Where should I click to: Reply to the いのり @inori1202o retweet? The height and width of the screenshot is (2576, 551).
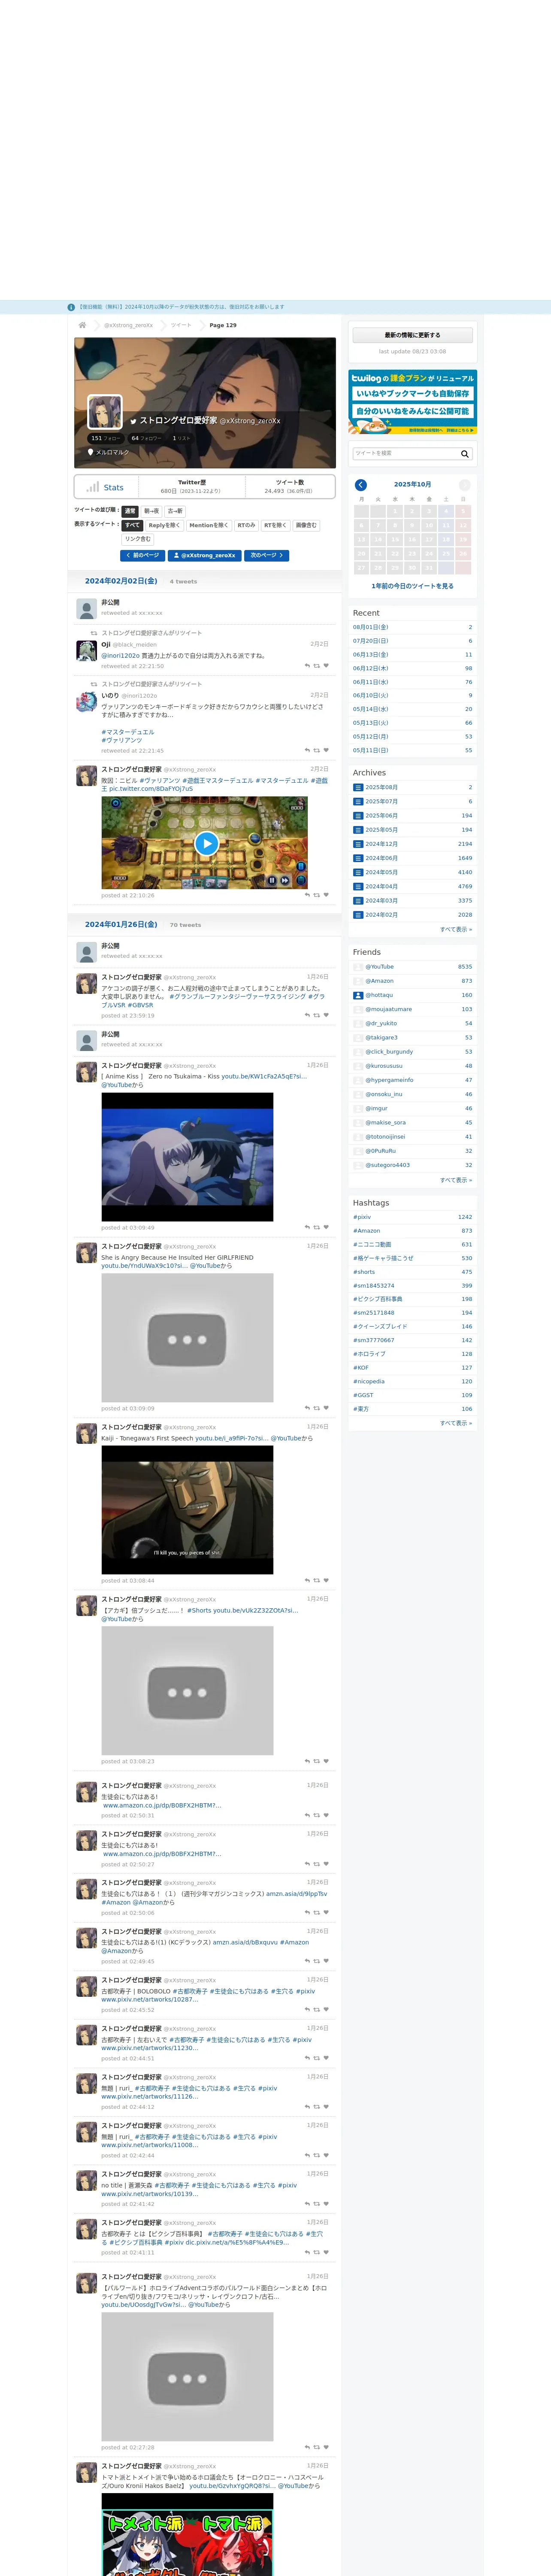[307, 750]
